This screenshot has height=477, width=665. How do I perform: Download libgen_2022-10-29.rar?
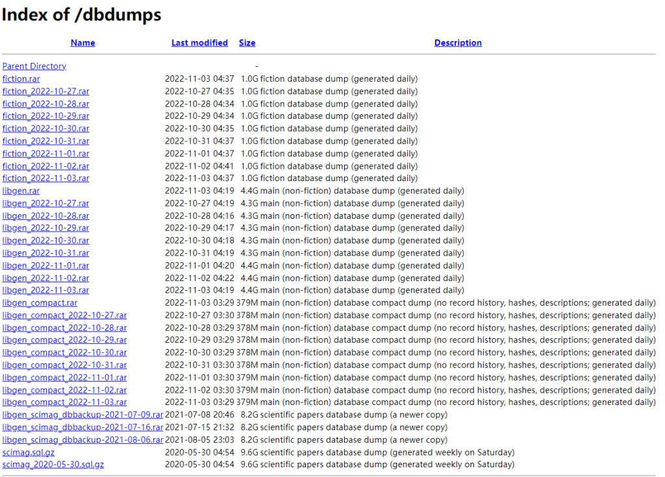point(46,228)
